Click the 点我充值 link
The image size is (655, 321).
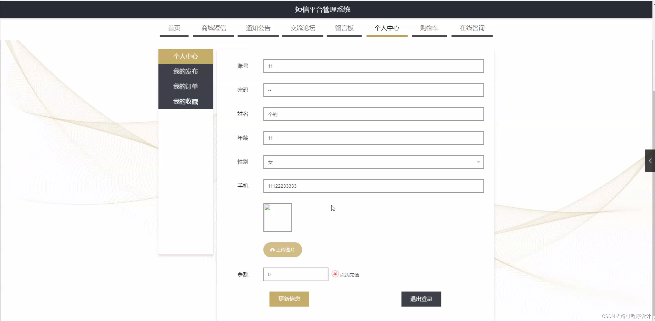tap(349, 275)
